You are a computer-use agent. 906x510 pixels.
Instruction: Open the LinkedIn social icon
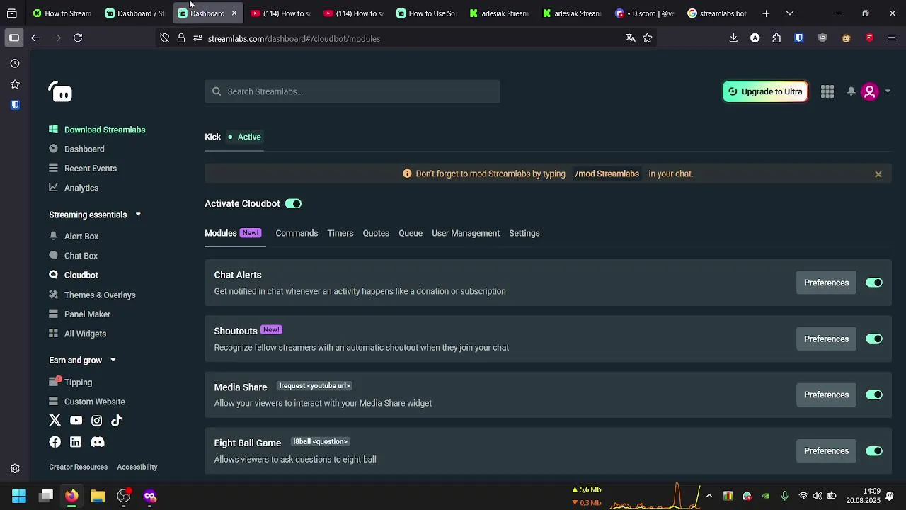76,442
